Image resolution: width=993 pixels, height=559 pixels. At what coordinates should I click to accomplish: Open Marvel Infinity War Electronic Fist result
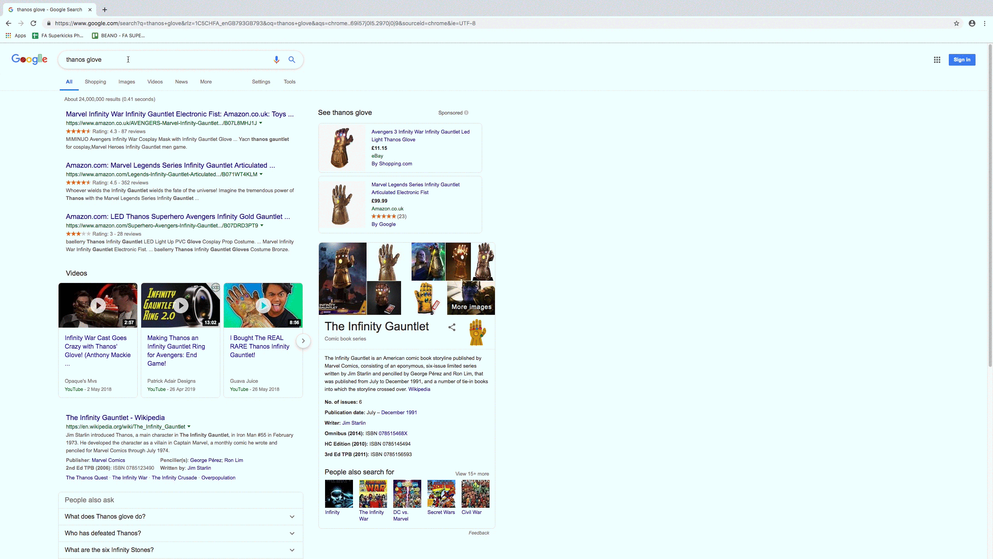coord(180,114)
